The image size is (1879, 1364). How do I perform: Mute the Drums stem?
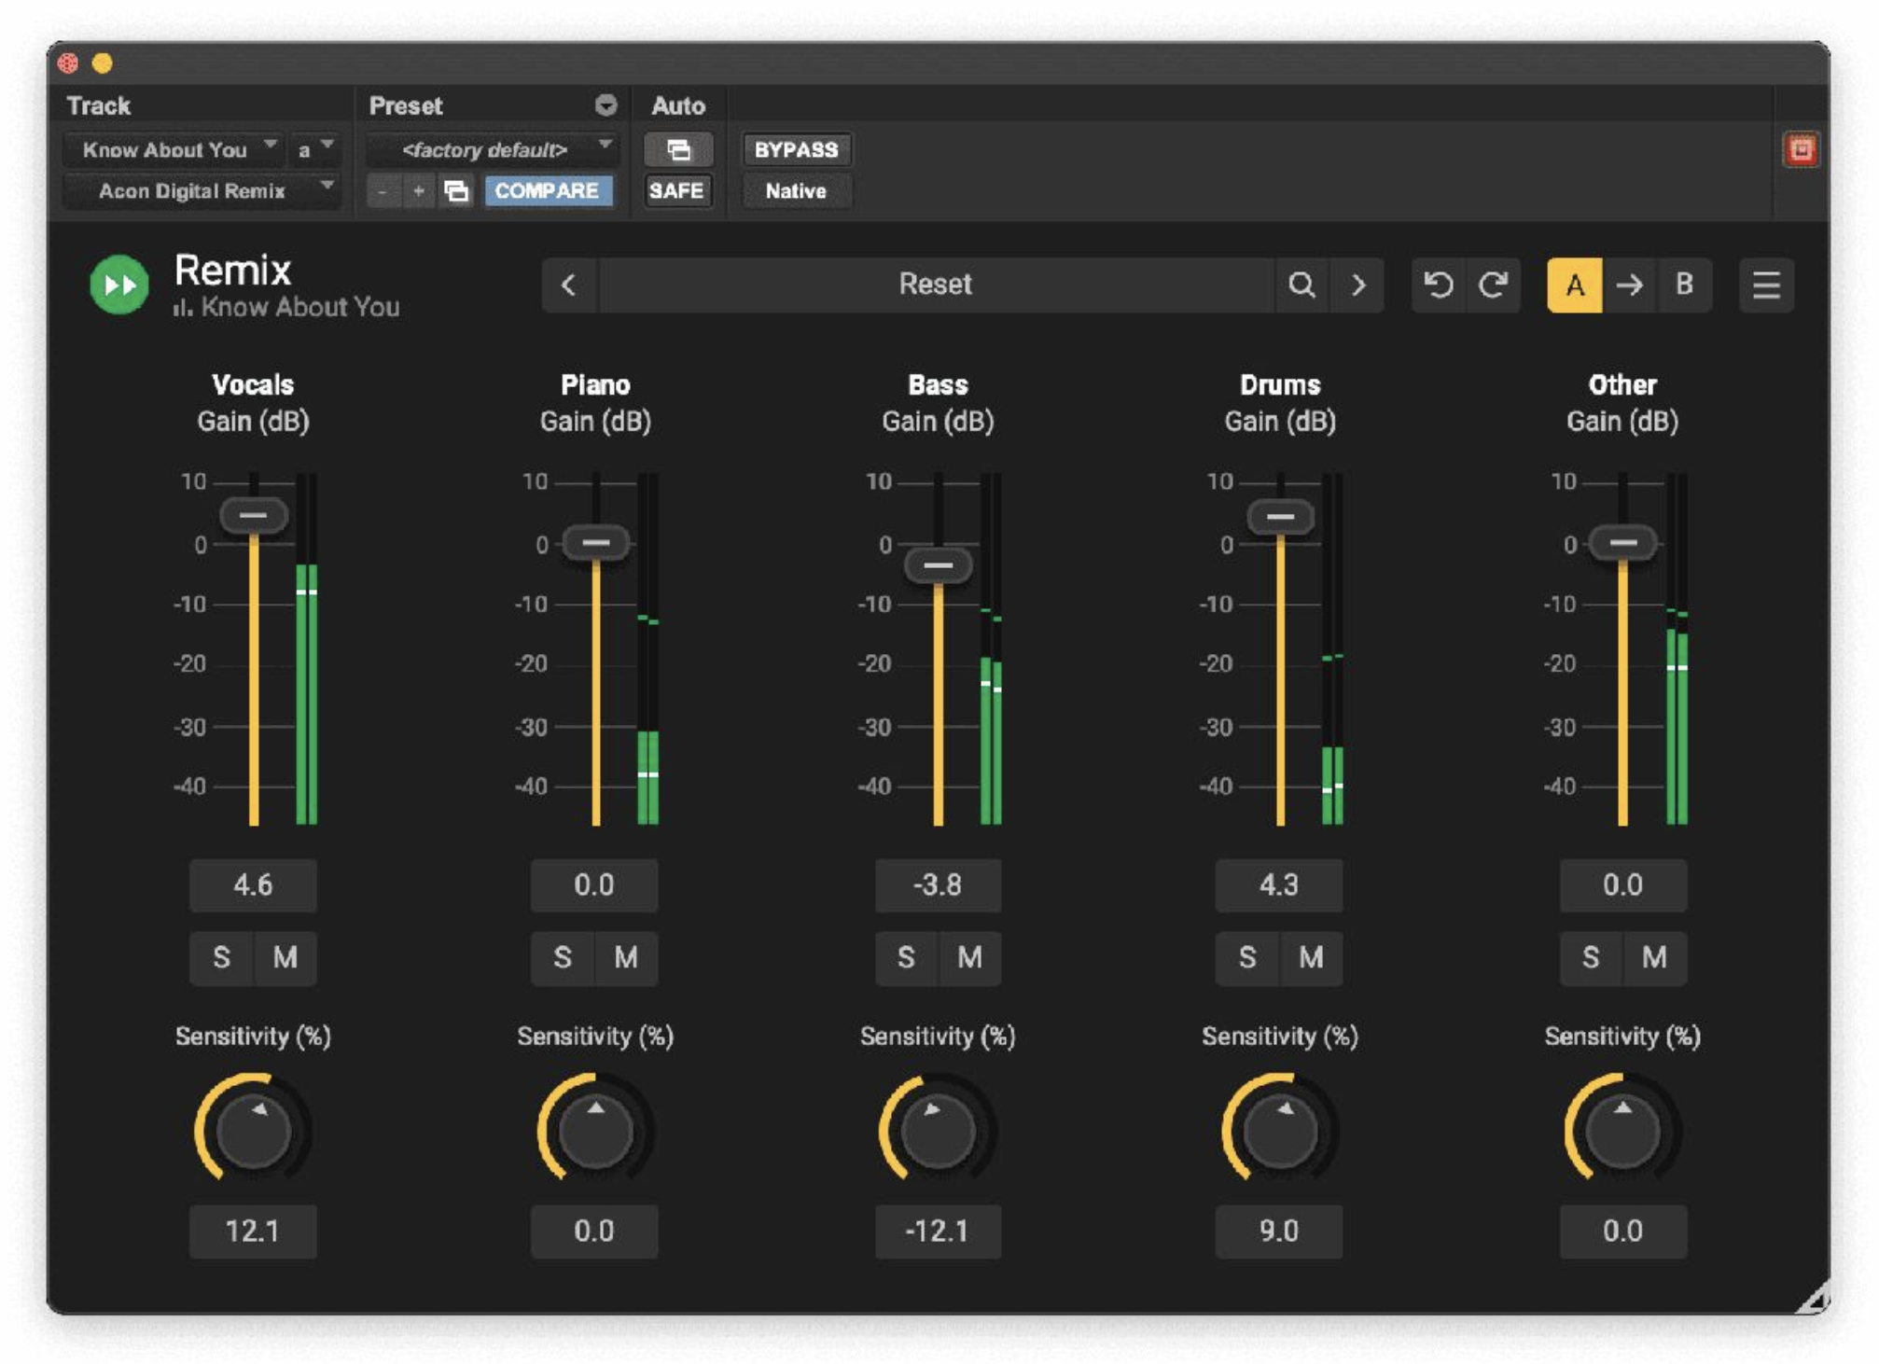point(1311,957)
